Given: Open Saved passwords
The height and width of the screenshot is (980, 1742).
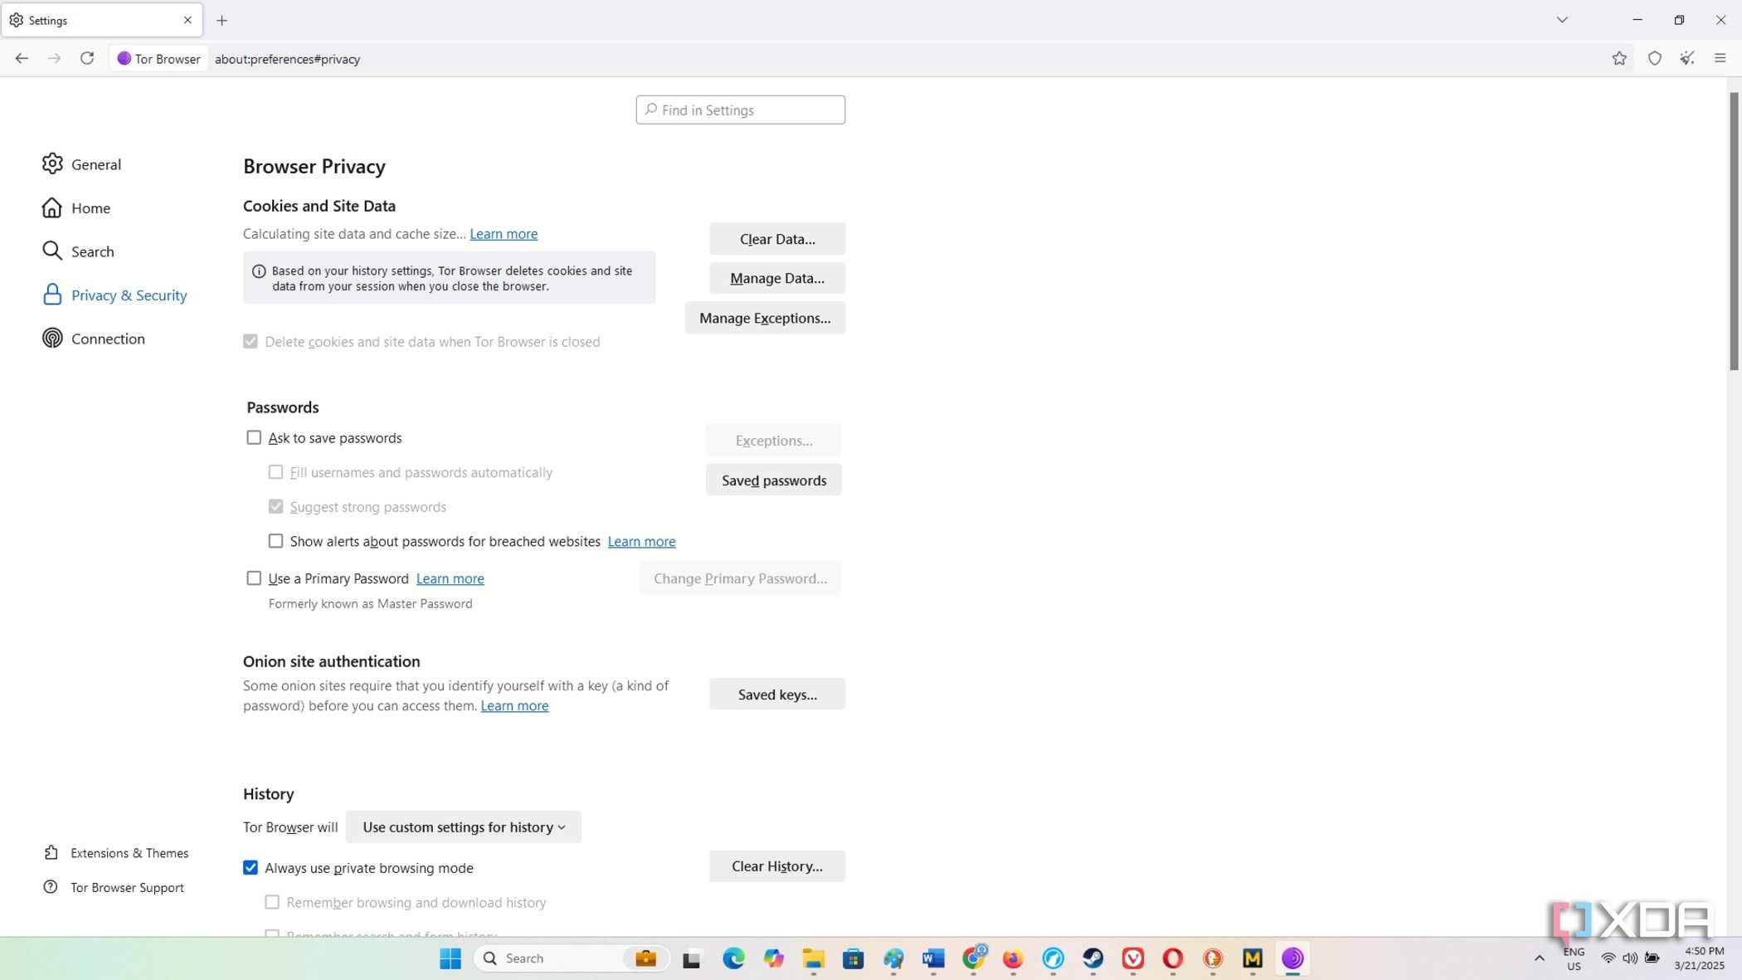Looking at the screenshot, I should click(773, 480).
